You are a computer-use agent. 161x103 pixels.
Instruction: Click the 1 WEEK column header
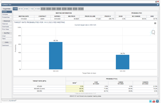pos(120,83)
